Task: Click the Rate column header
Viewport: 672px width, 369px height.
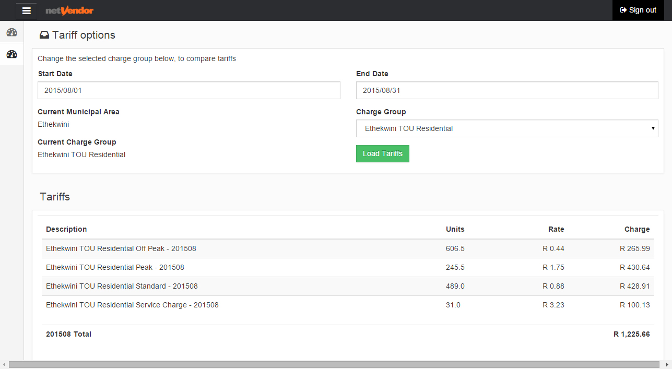Action: pos(556,229)
